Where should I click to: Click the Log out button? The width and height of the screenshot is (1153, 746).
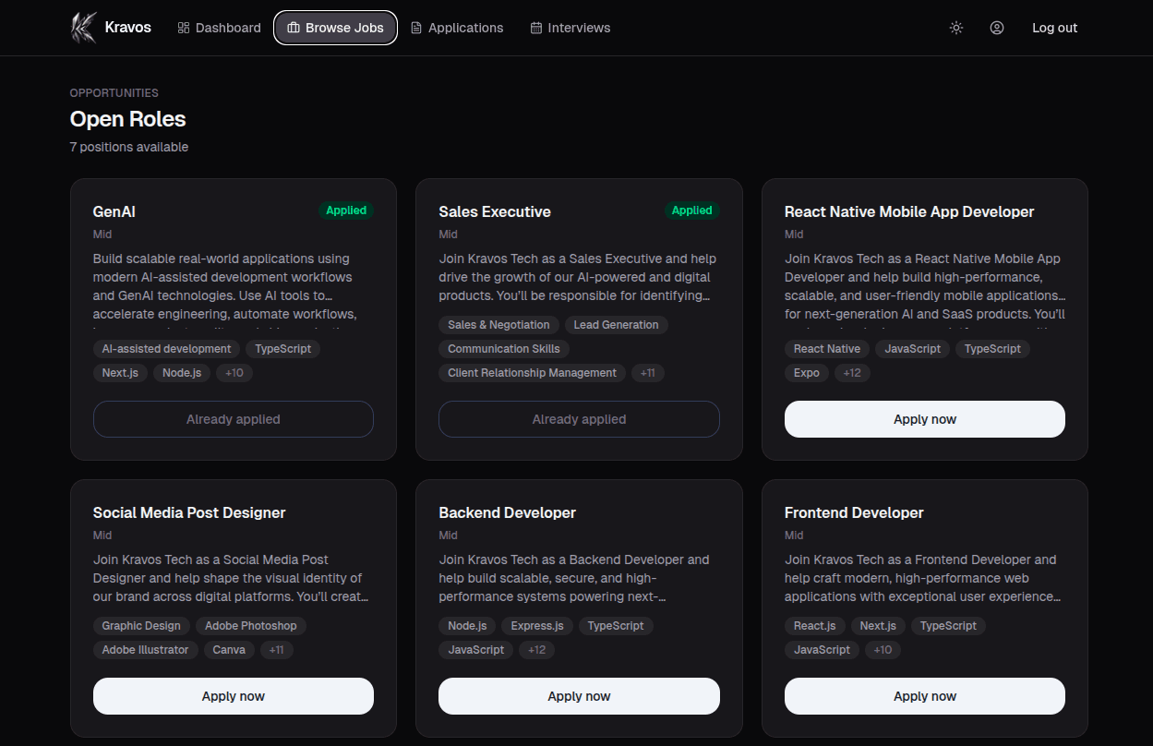coord(1054,28)
